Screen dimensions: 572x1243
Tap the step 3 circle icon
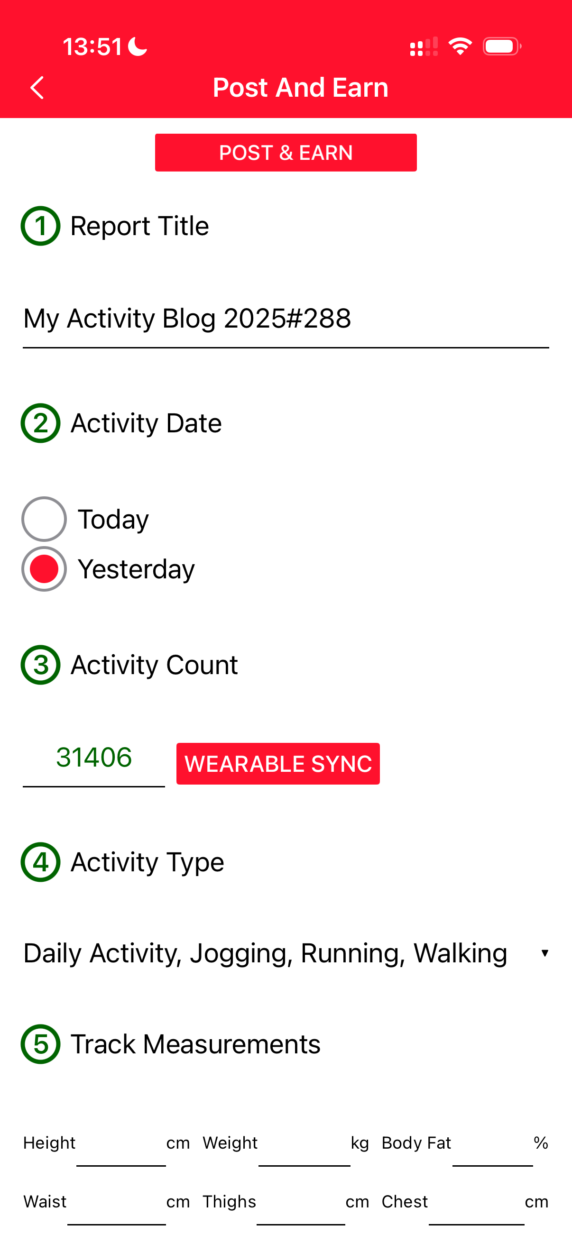pos(40,665)
